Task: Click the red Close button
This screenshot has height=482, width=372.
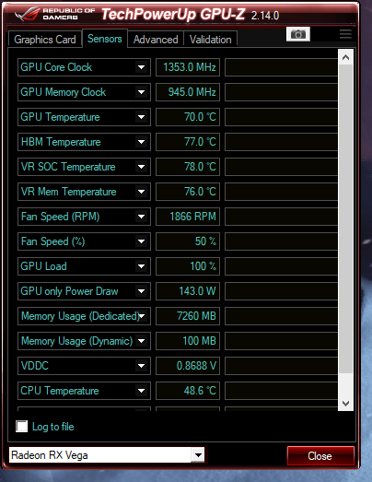Action: click(x=320, y=455)
